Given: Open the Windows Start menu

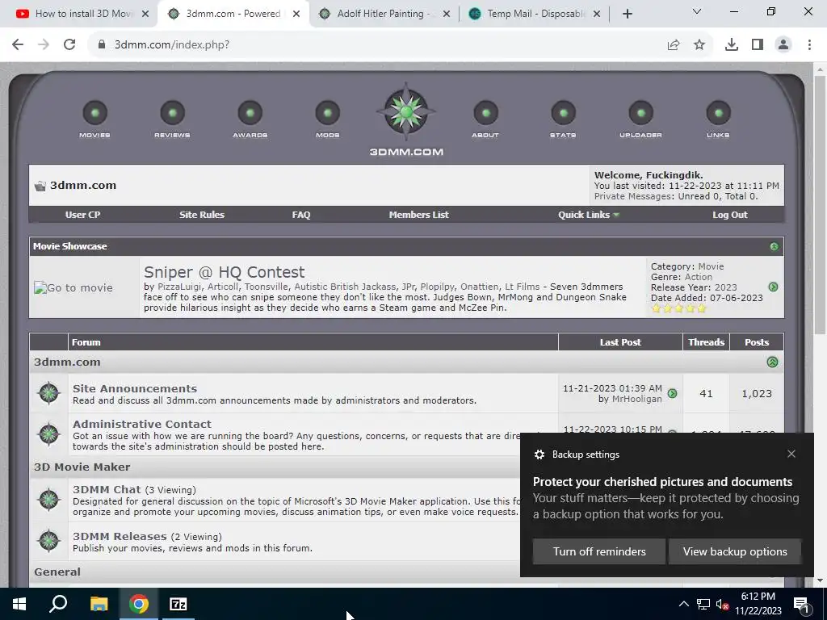Looking at the screenshot, I should coord(19,604).
